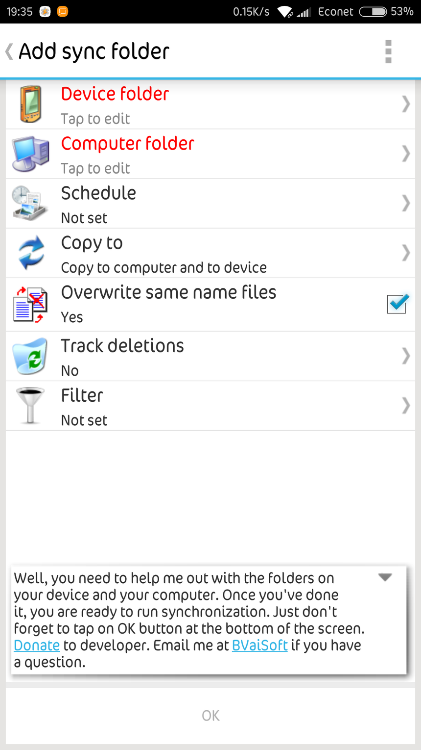421x750 pixels.
Task: Open the Copy to setting label
Action: (92, 243)
